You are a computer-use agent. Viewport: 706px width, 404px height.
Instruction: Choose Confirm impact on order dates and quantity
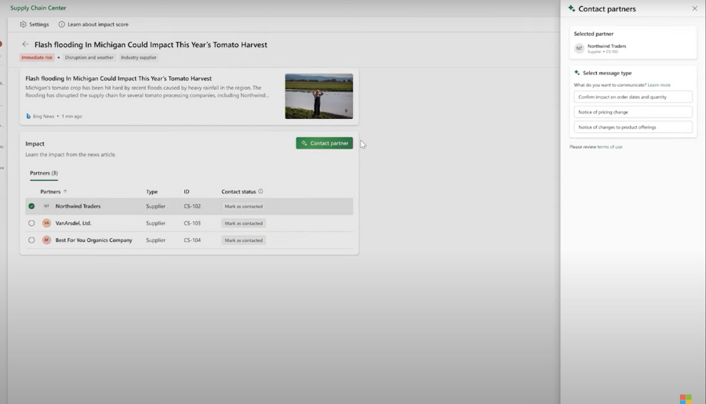(x=632, y=97)
